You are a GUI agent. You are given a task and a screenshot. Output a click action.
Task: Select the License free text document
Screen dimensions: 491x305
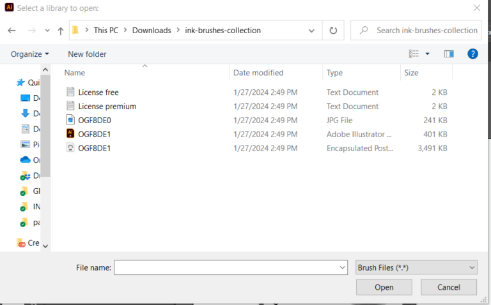98,93
